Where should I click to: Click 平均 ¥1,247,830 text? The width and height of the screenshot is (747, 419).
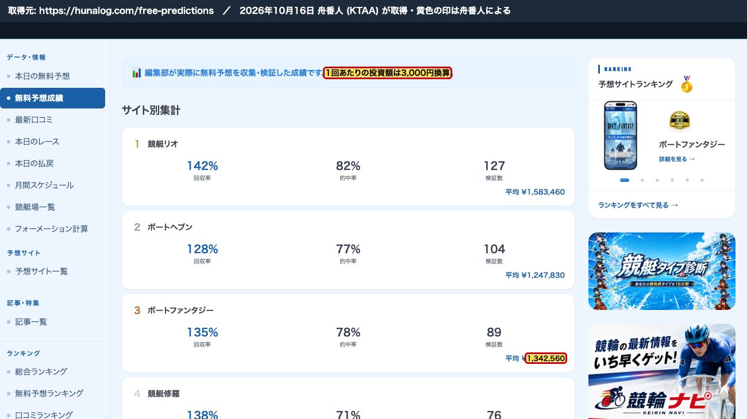[x=535, y=276]
